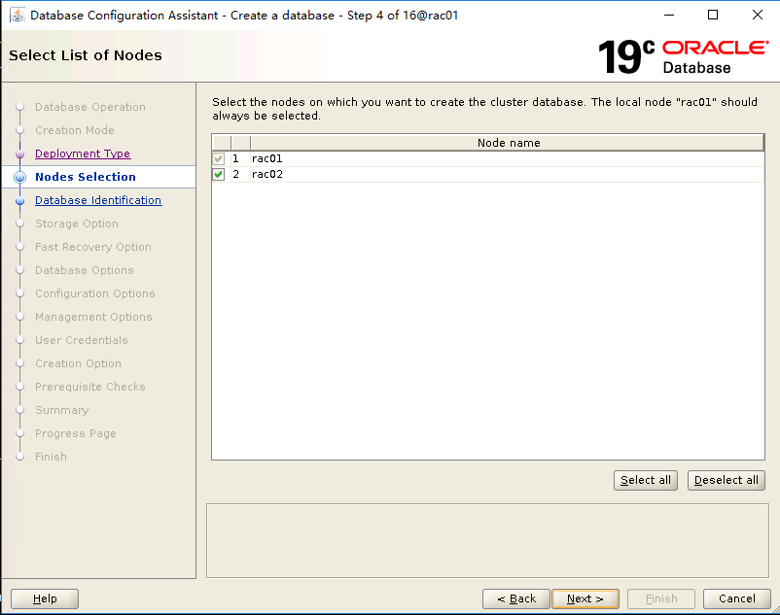Click the Deselect all button

[726, 480]
